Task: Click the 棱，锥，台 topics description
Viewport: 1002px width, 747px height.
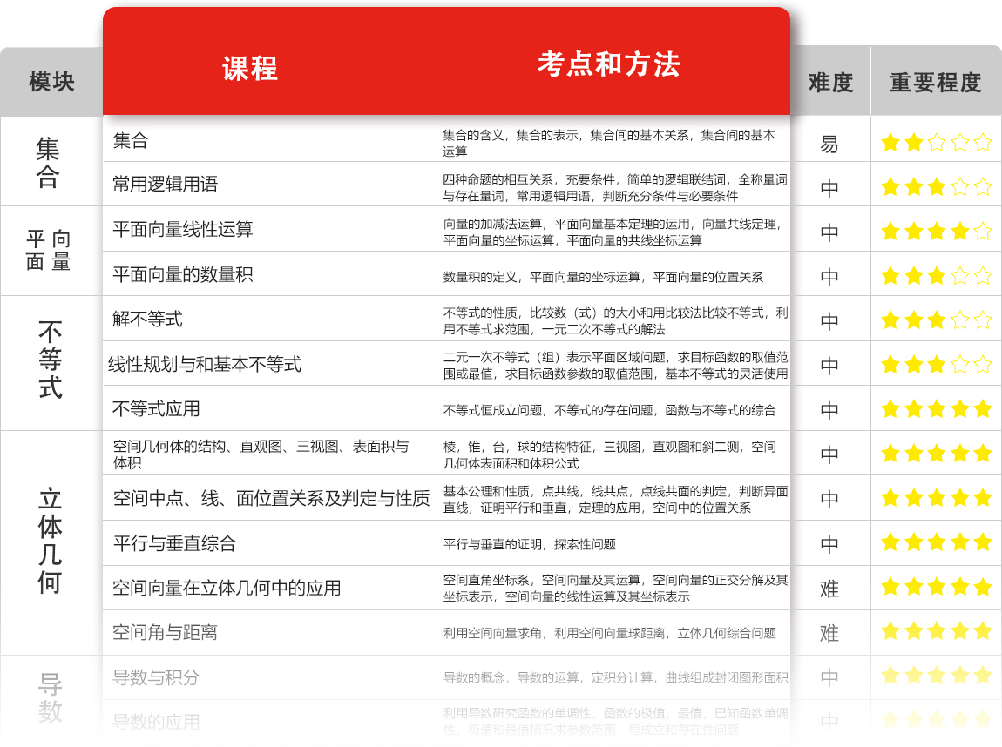Action: pos(610,454)
